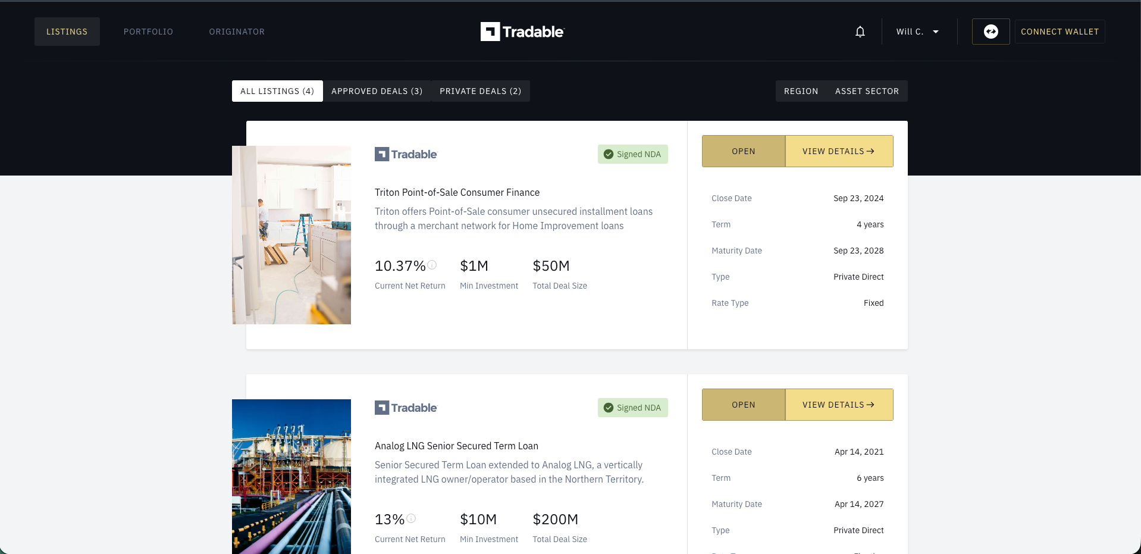View details of the Triton listing

pos(839,151)
